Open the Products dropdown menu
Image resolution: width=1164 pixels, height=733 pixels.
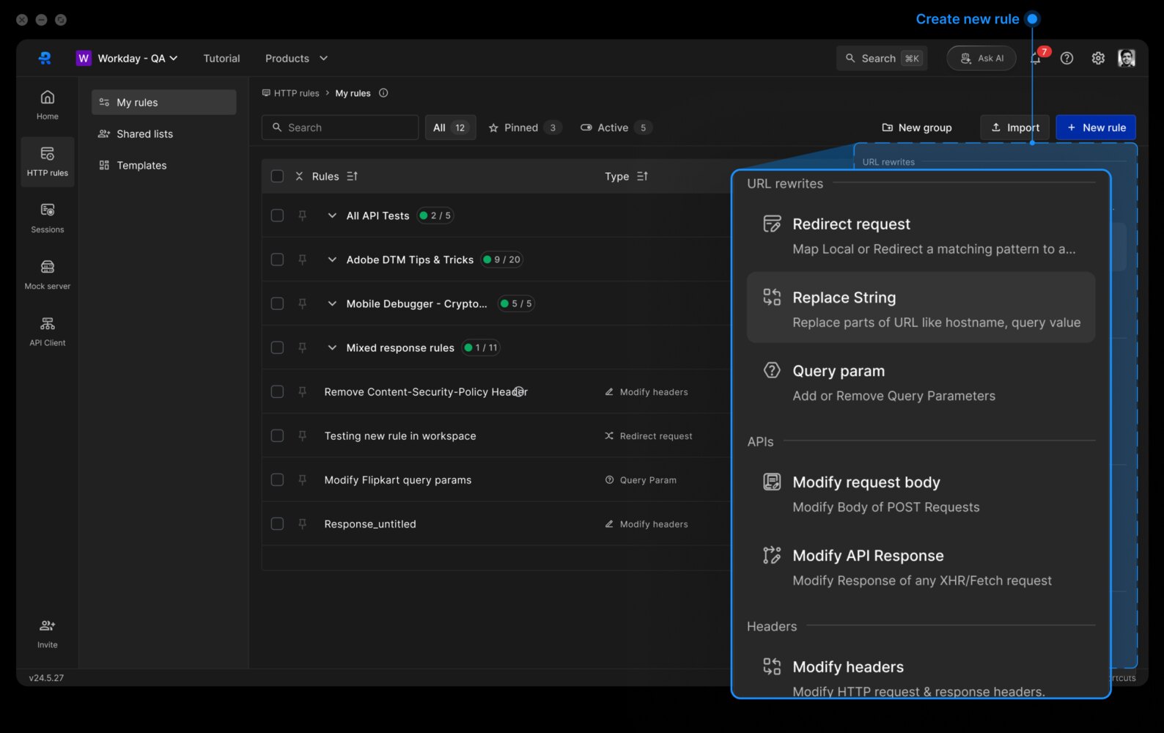tap(296, 58)
